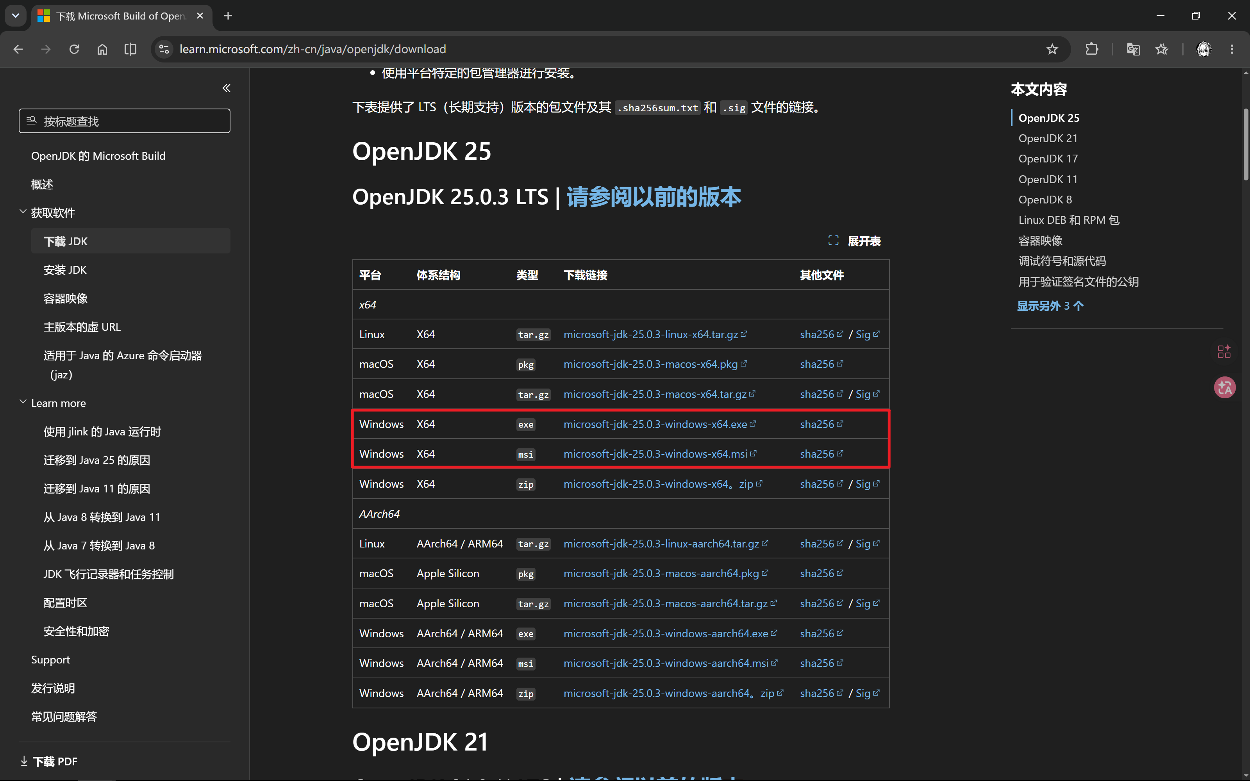The height and width of the screenshot is (781, 1250).
Task: Open 配置时区 in the sidebar
Action: (65, 603)
